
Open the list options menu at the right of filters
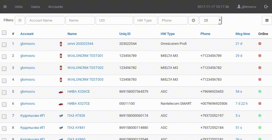coord(267,21)
